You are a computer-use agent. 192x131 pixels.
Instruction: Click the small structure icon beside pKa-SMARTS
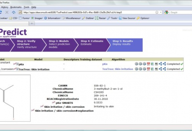pos(53,102)
